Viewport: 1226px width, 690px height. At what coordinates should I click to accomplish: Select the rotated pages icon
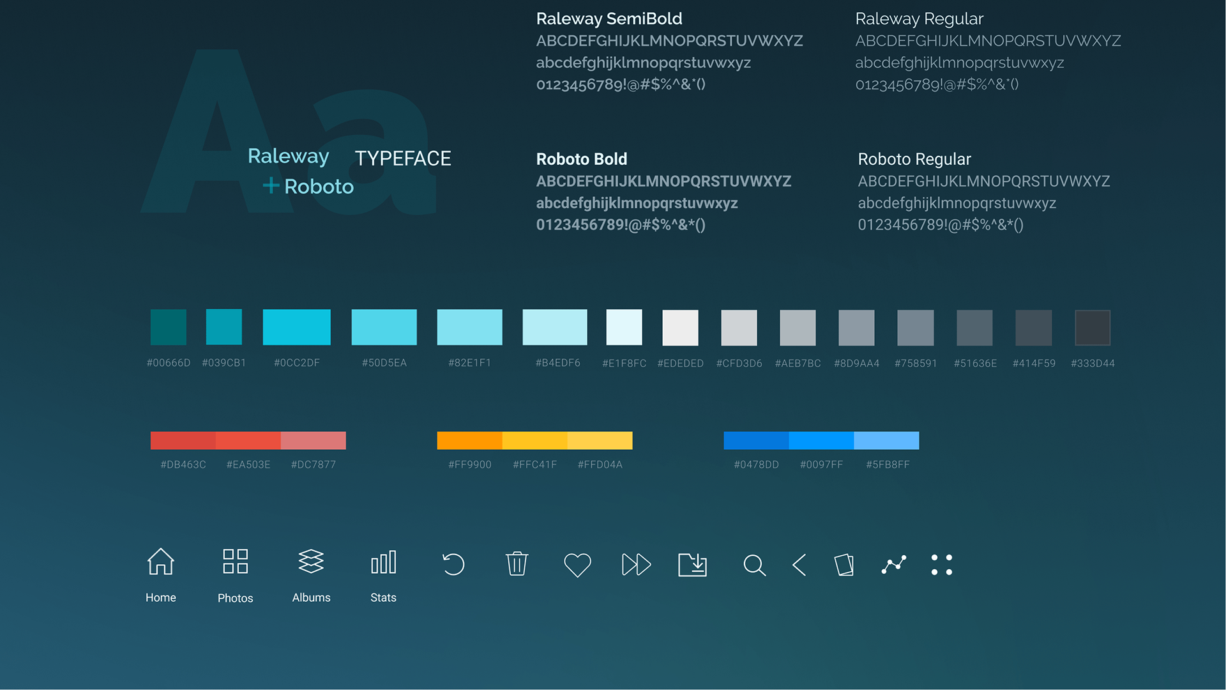(x=844, y=565)
